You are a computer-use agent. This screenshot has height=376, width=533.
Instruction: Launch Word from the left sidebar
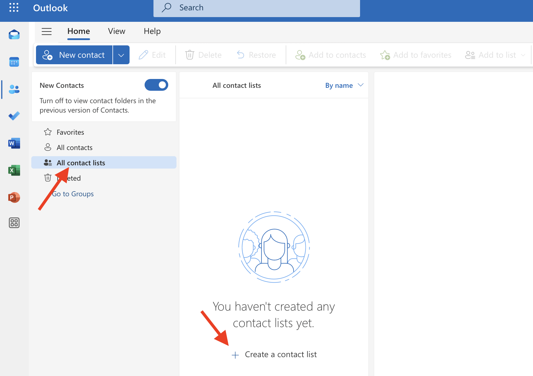click(14, 143)
